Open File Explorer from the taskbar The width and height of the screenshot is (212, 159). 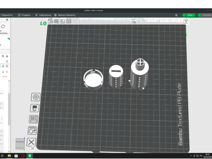coord(9,156)
